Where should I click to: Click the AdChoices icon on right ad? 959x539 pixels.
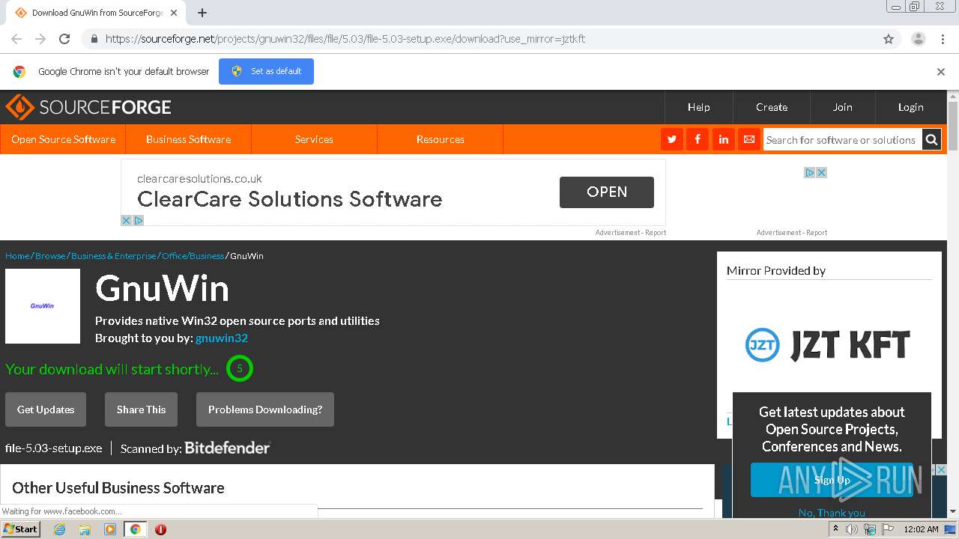[810, 172]
